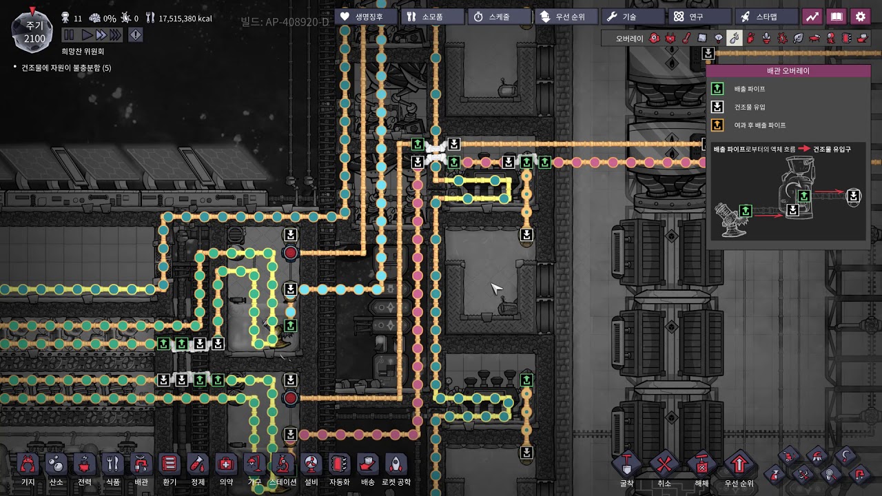
Task: Set game speed to normal play
Action: (86, 34)
